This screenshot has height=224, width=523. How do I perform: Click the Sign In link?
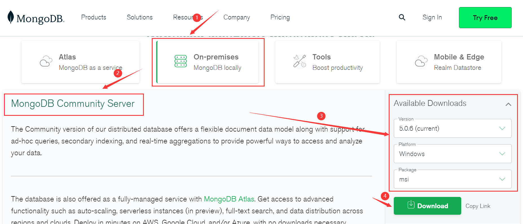pos(432,17)
